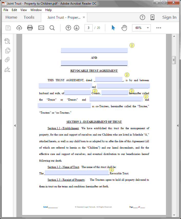Click the help note near the trustee name field
The width and height of the screenshot is (181, 219).
click(x=146, y=96)
